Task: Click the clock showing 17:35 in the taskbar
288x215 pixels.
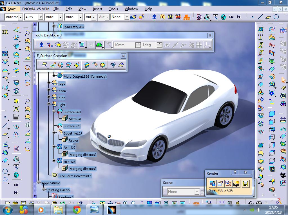Action: pyautogui.click(x=273, y=207)
